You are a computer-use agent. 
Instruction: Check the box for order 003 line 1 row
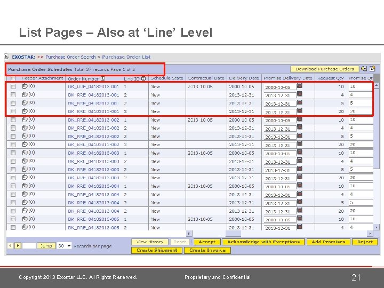click(13, 153)
